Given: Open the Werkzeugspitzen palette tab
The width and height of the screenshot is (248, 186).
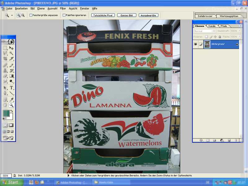Looking at the screenshot, I should [229, 16].
